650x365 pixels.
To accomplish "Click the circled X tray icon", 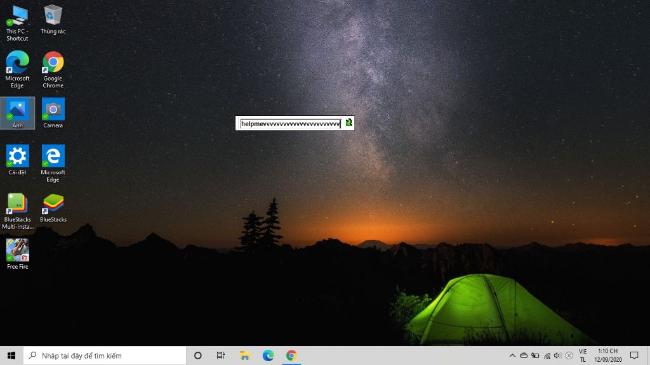I will [x=569, y=355].
